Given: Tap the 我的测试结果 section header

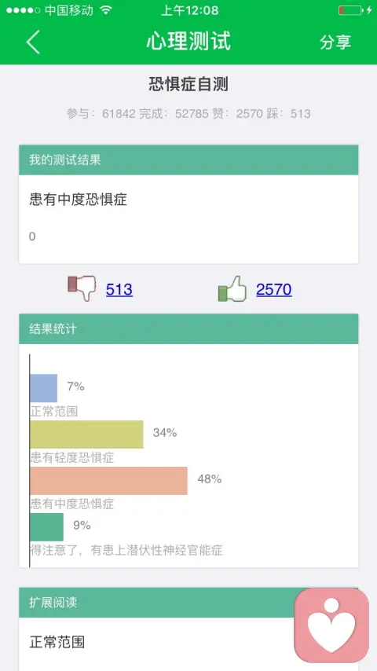Looking at the screenshot, I should coord(188,160).
